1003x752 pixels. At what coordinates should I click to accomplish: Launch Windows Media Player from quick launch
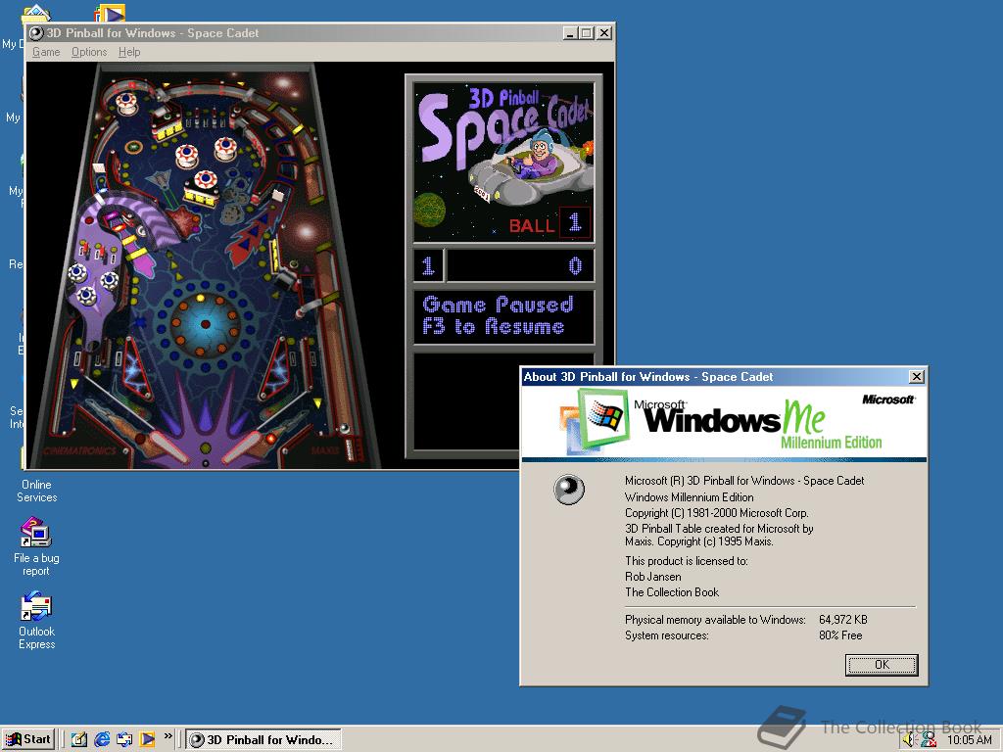pos(147,739)
